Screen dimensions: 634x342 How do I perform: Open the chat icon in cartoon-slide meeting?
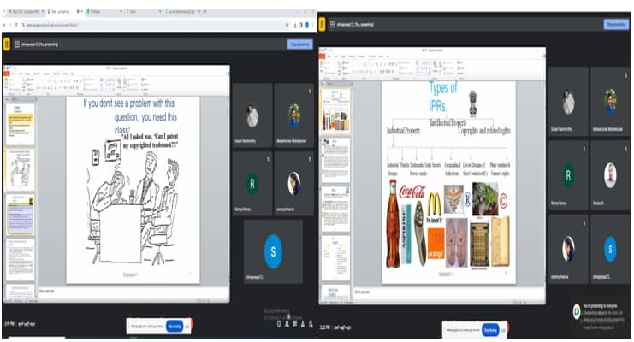pos(294,324)
